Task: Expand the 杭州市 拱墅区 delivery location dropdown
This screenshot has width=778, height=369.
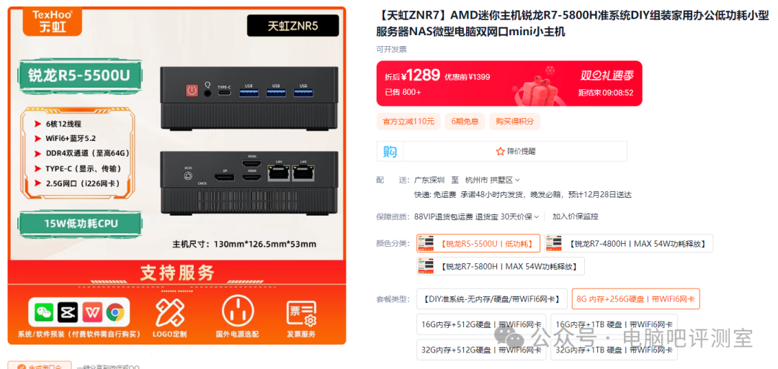Action: (x=493, y=180)
